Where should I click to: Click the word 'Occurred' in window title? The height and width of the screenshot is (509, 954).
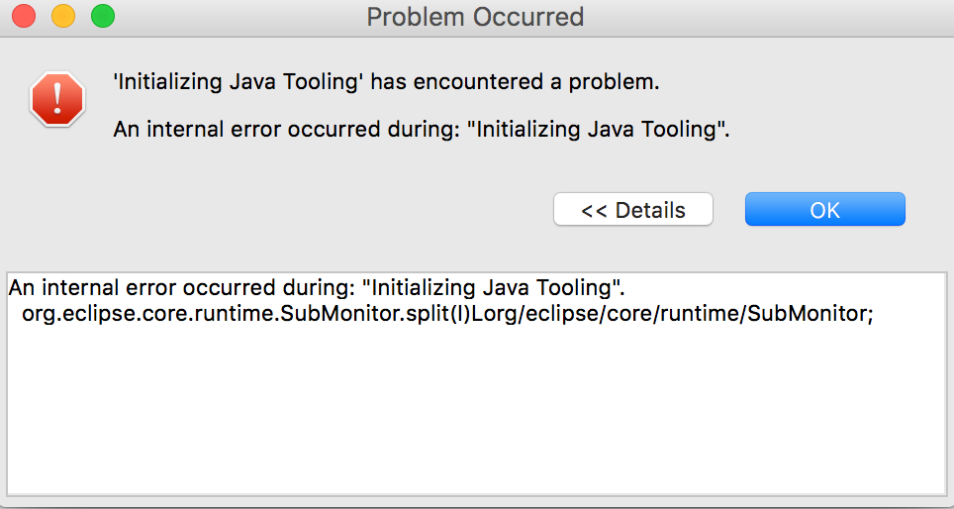pos(528,17)
